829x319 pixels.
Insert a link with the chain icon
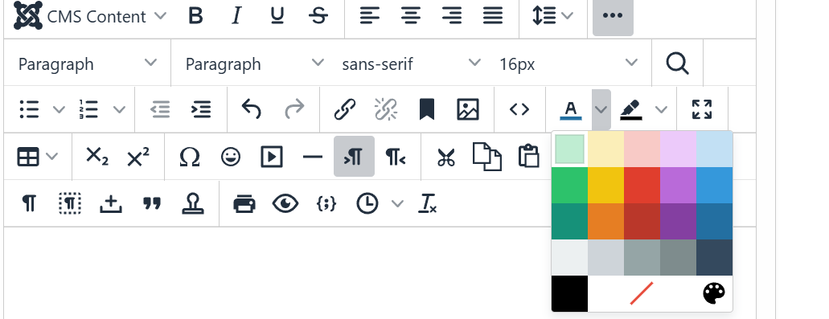tap(345, 110)
